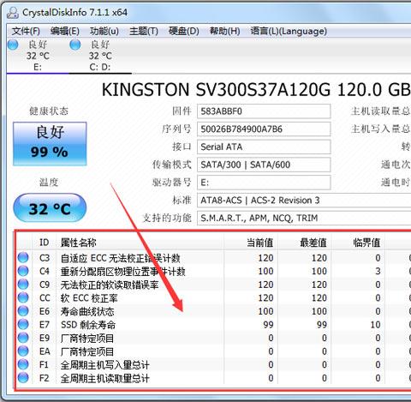Click the 良好 99 % health status button
The width and height of the screenshot is (411, 402).
(x=50, y=144)
